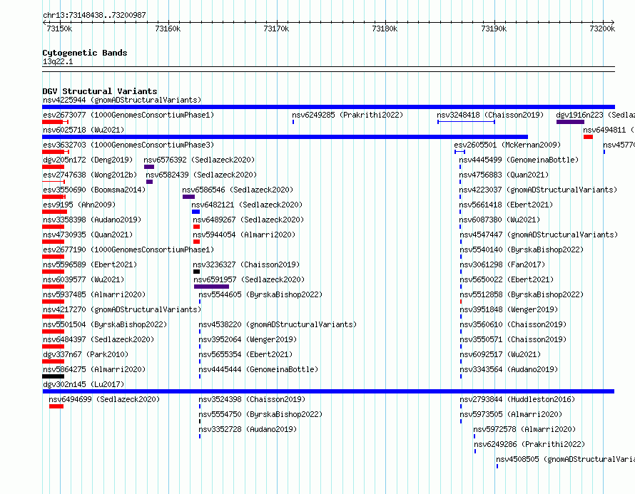Click nsv3560610 Chaisson2019 label
635x494 pixels.
[513, 324]
